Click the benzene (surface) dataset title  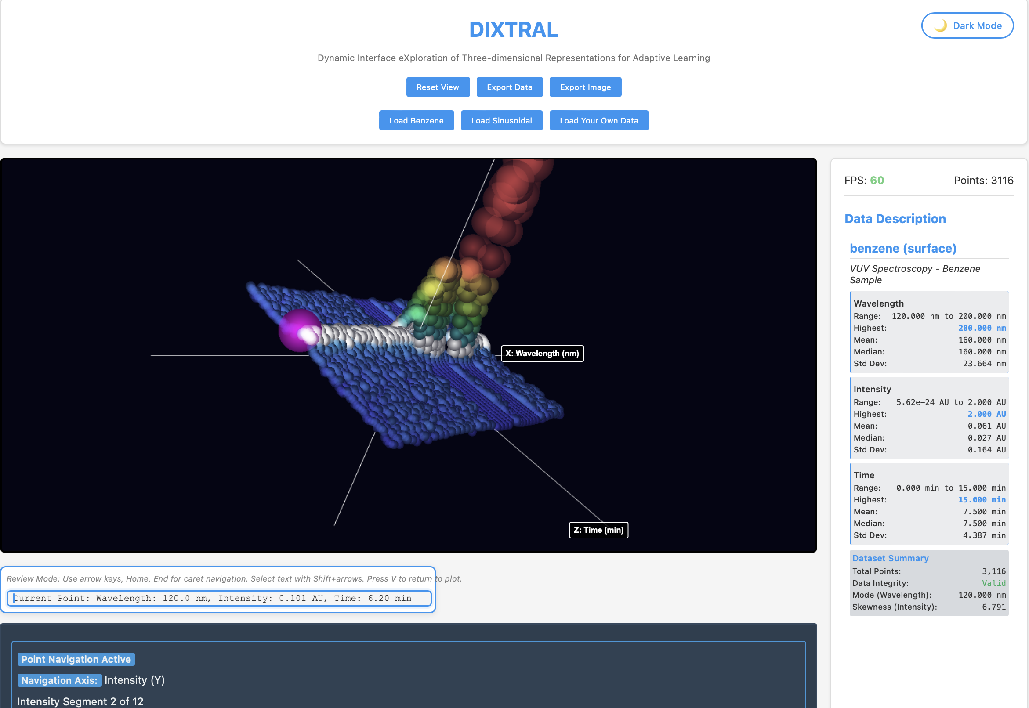tap(902, 248)
